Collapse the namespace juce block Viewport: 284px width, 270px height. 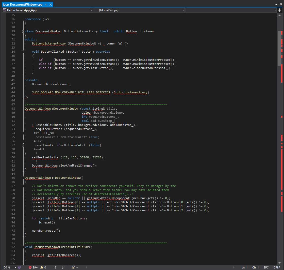click(x=23, y=19)
